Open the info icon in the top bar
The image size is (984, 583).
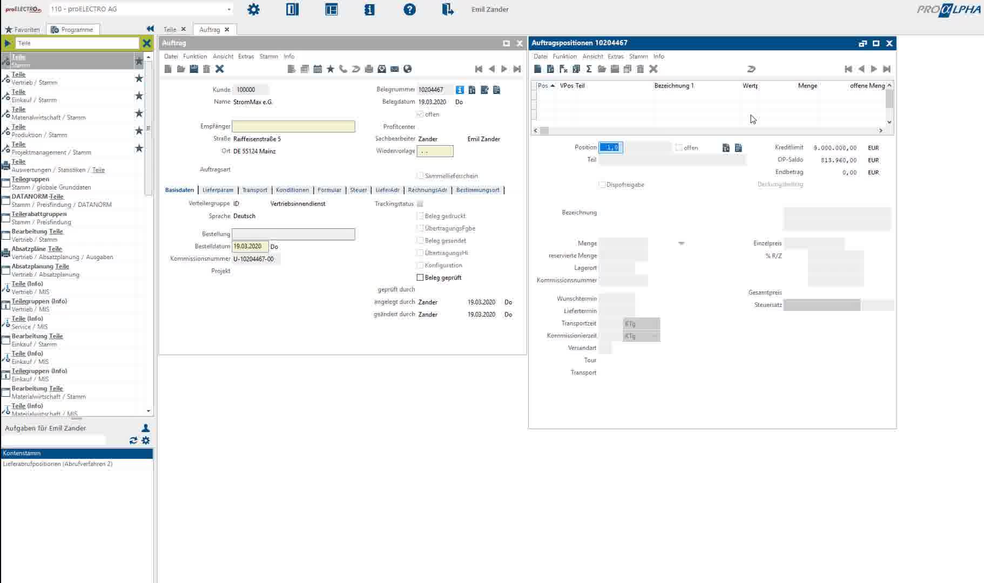tap(369, 9)
